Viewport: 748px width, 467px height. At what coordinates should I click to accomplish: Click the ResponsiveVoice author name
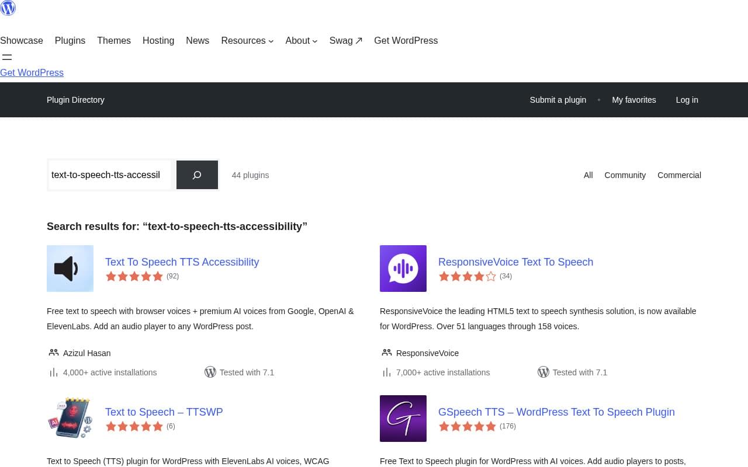pyautogui.click(x=428, y=353)
